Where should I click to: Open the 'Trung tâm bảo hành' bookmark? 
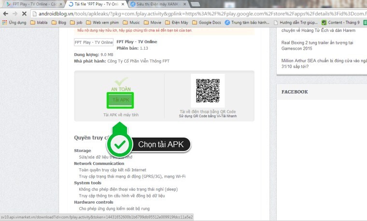(247, 23)
